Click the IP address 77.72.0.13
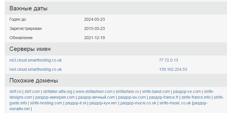 click(x=168, y=60)
